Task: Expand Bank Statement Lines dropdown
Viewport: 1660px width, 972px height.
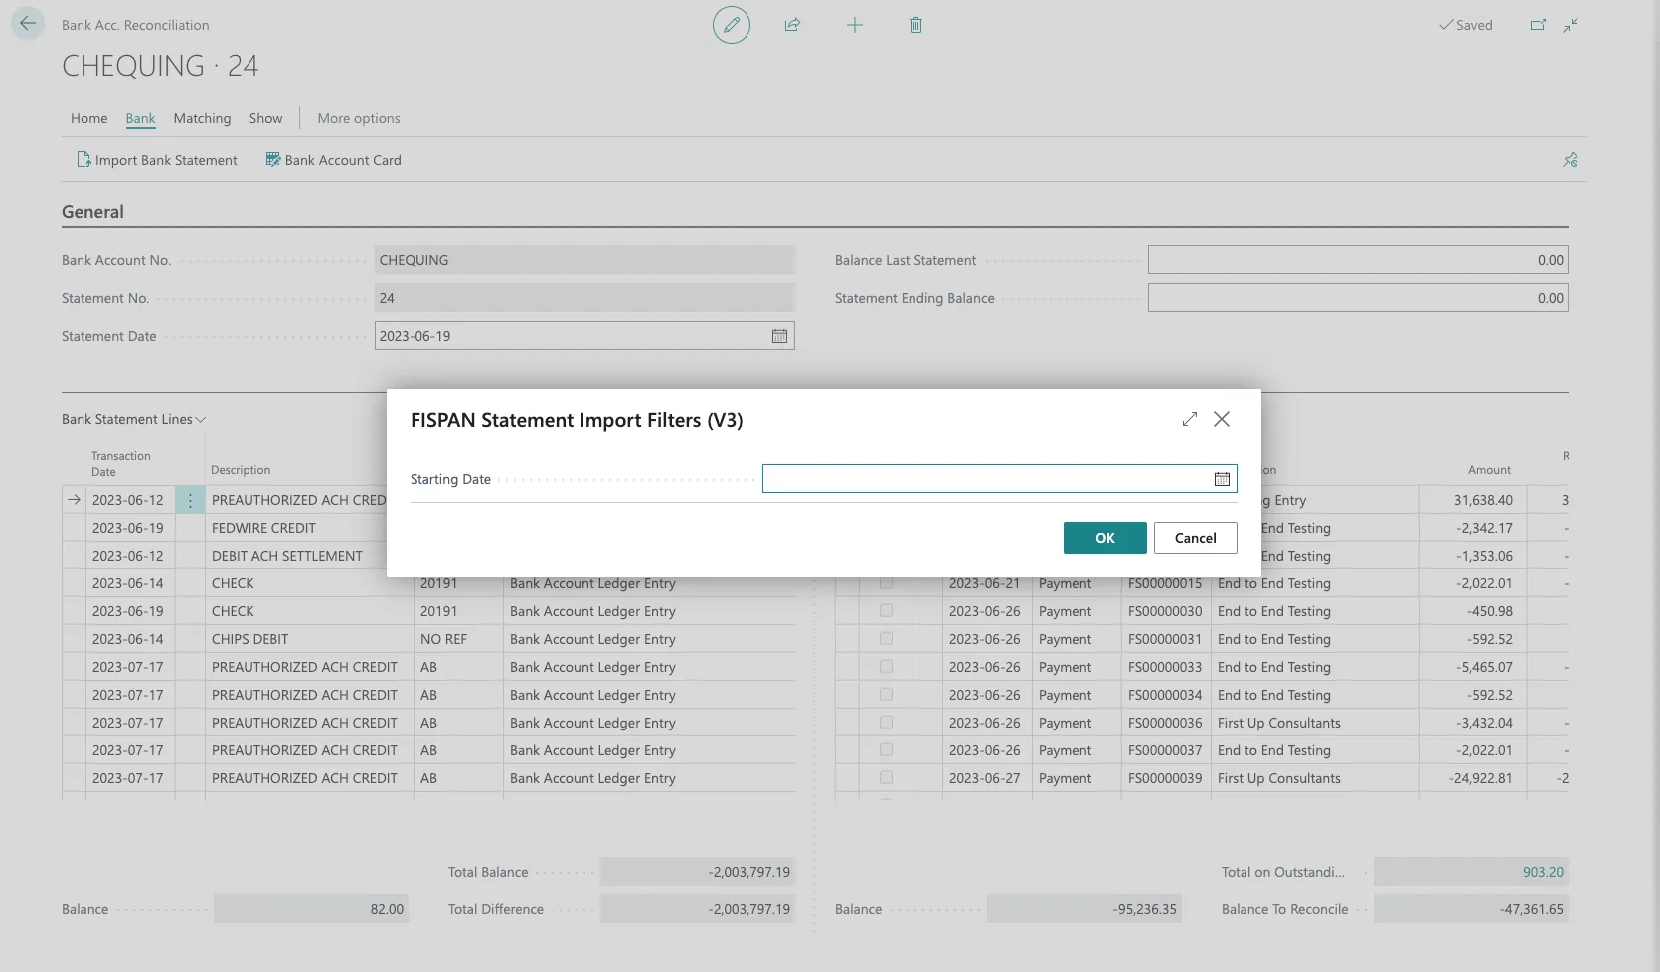Action: click(133, 419)
